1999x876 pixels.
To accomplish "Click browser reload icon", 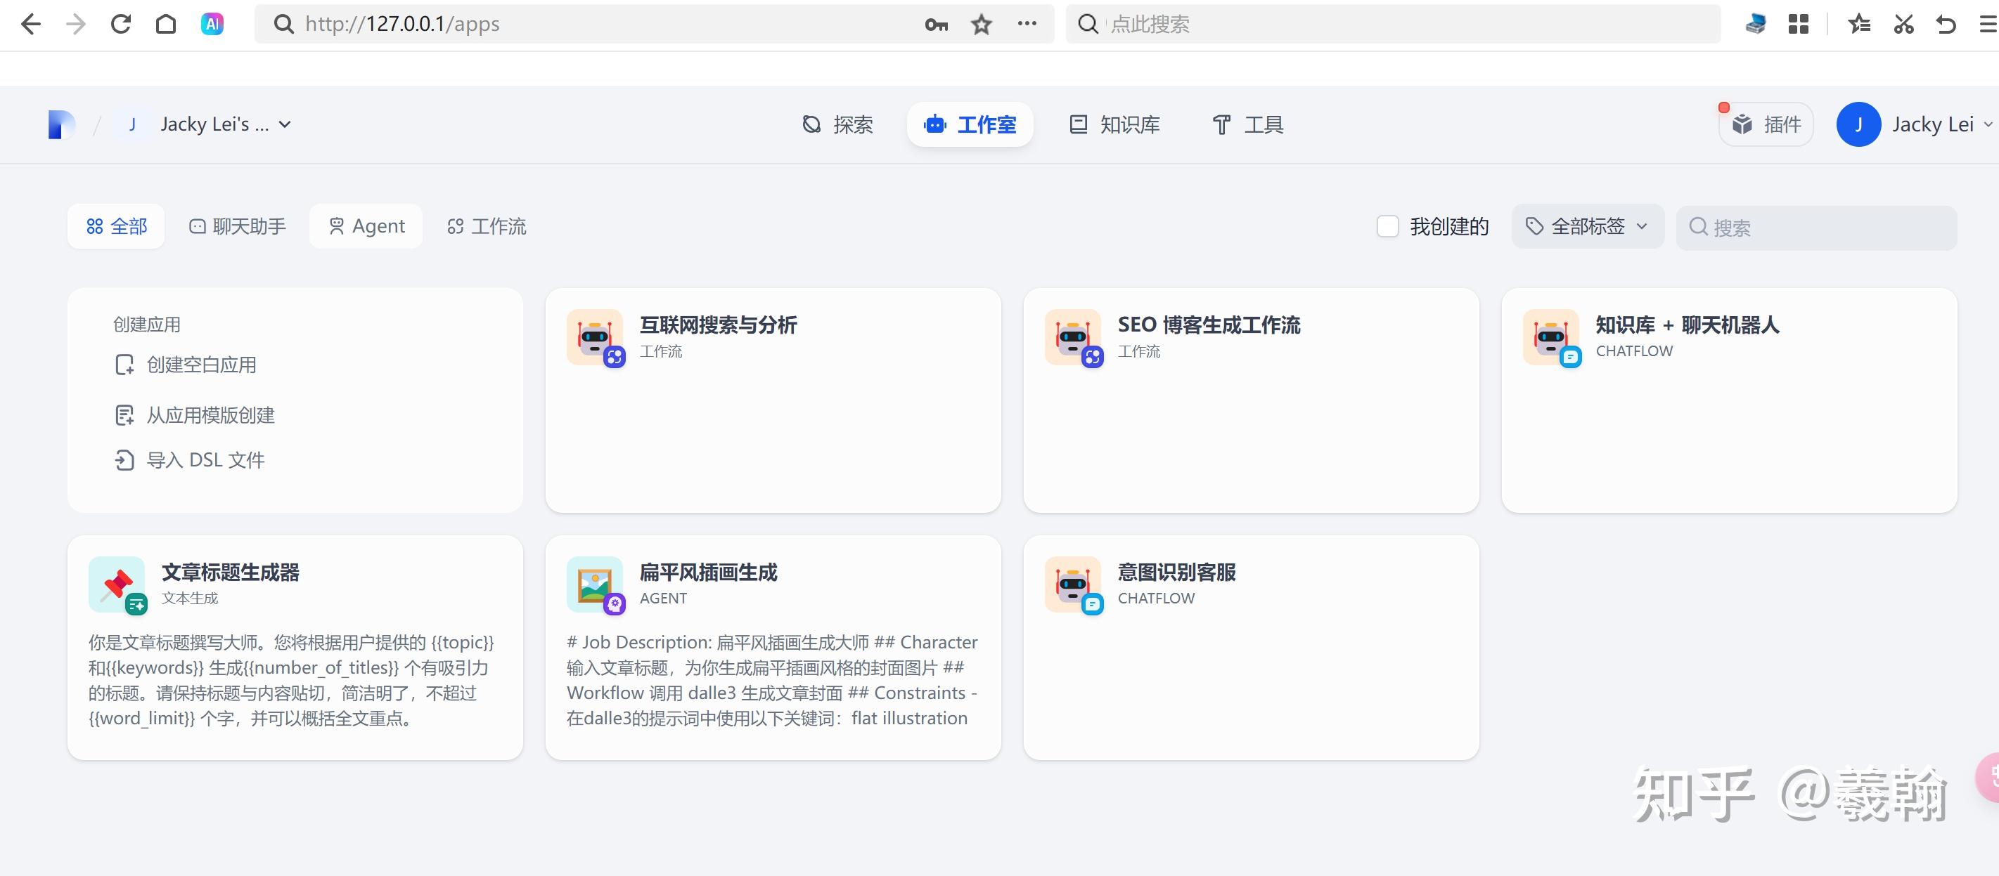I will [121, 24].
